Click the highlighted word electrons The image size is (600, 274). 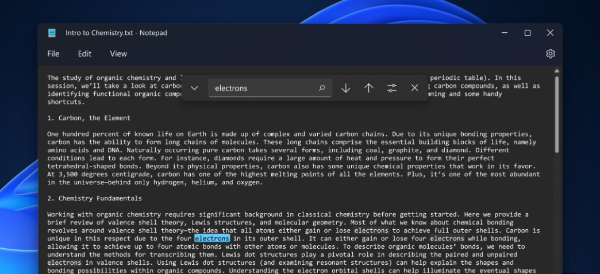(x=213, y=238)
